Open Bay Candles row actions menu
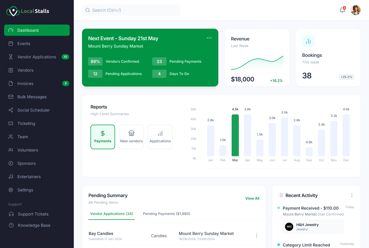 coord(256,236)
